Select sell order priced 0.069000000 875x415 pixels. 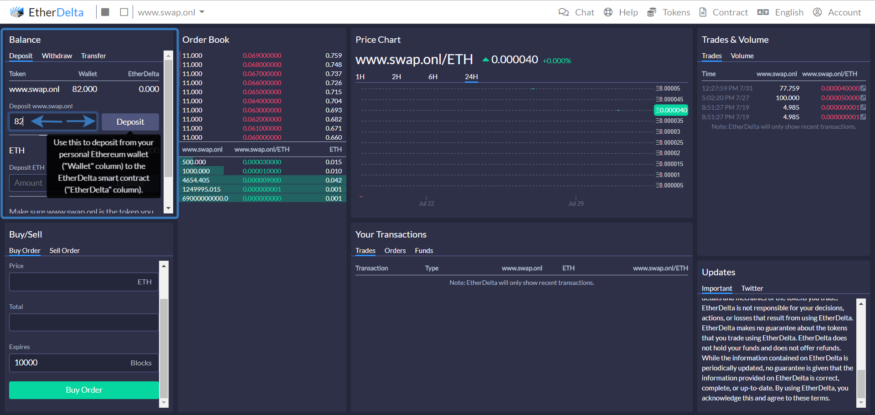(x=262, y=56)
